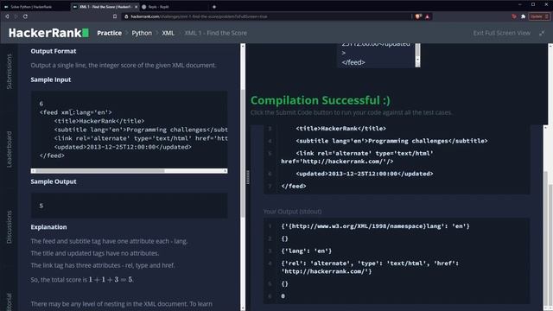The width and height of the screenshot is (553, 311).
Task: Open the Discussions side tab
Action: (x=10, y=227)
